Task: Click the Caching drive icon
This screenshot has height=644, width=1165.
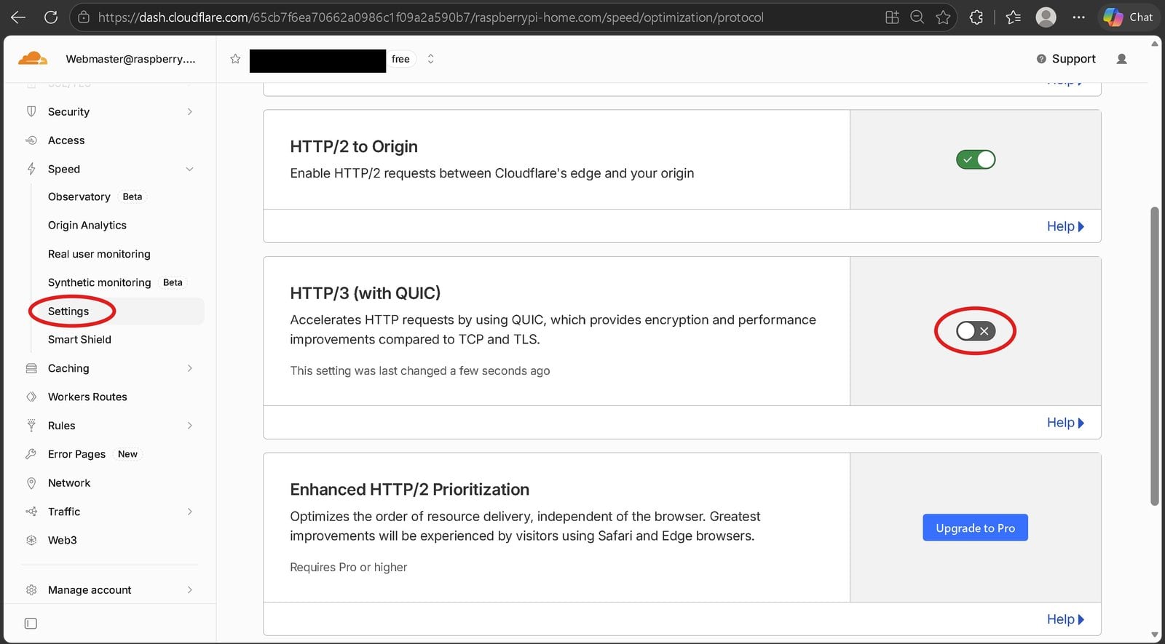Action: [31, 368]
